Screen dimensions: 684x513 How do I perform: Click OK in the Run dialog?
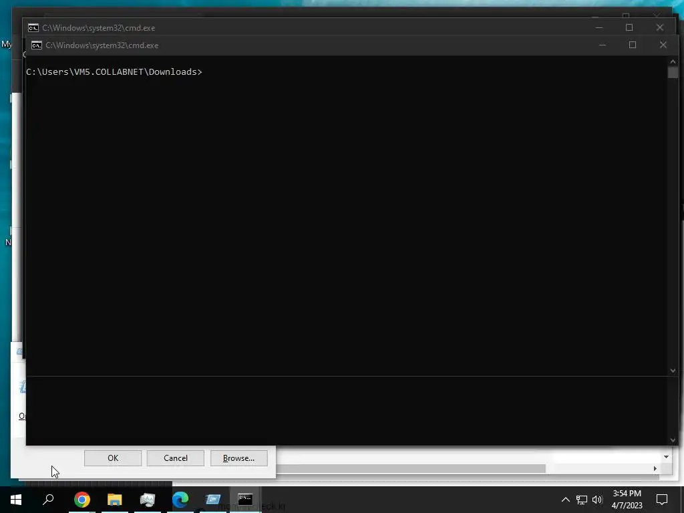tap(112, 458)
